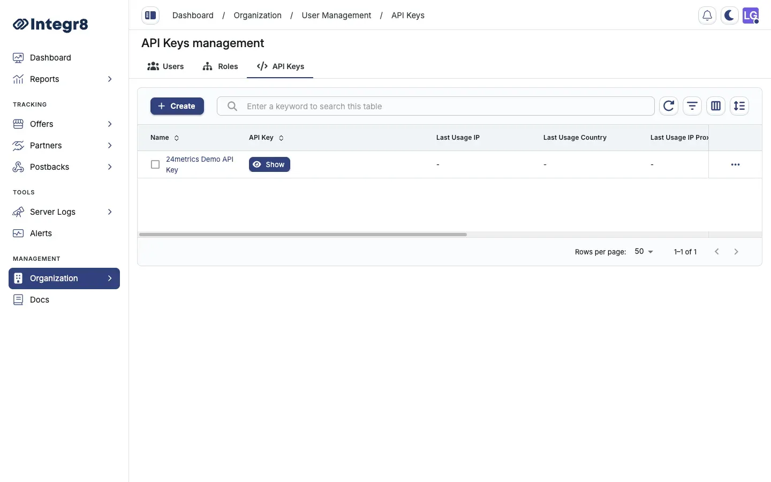Go to next page arrow
The height and width of the screenshot is (482, 771).
point(736,252)
